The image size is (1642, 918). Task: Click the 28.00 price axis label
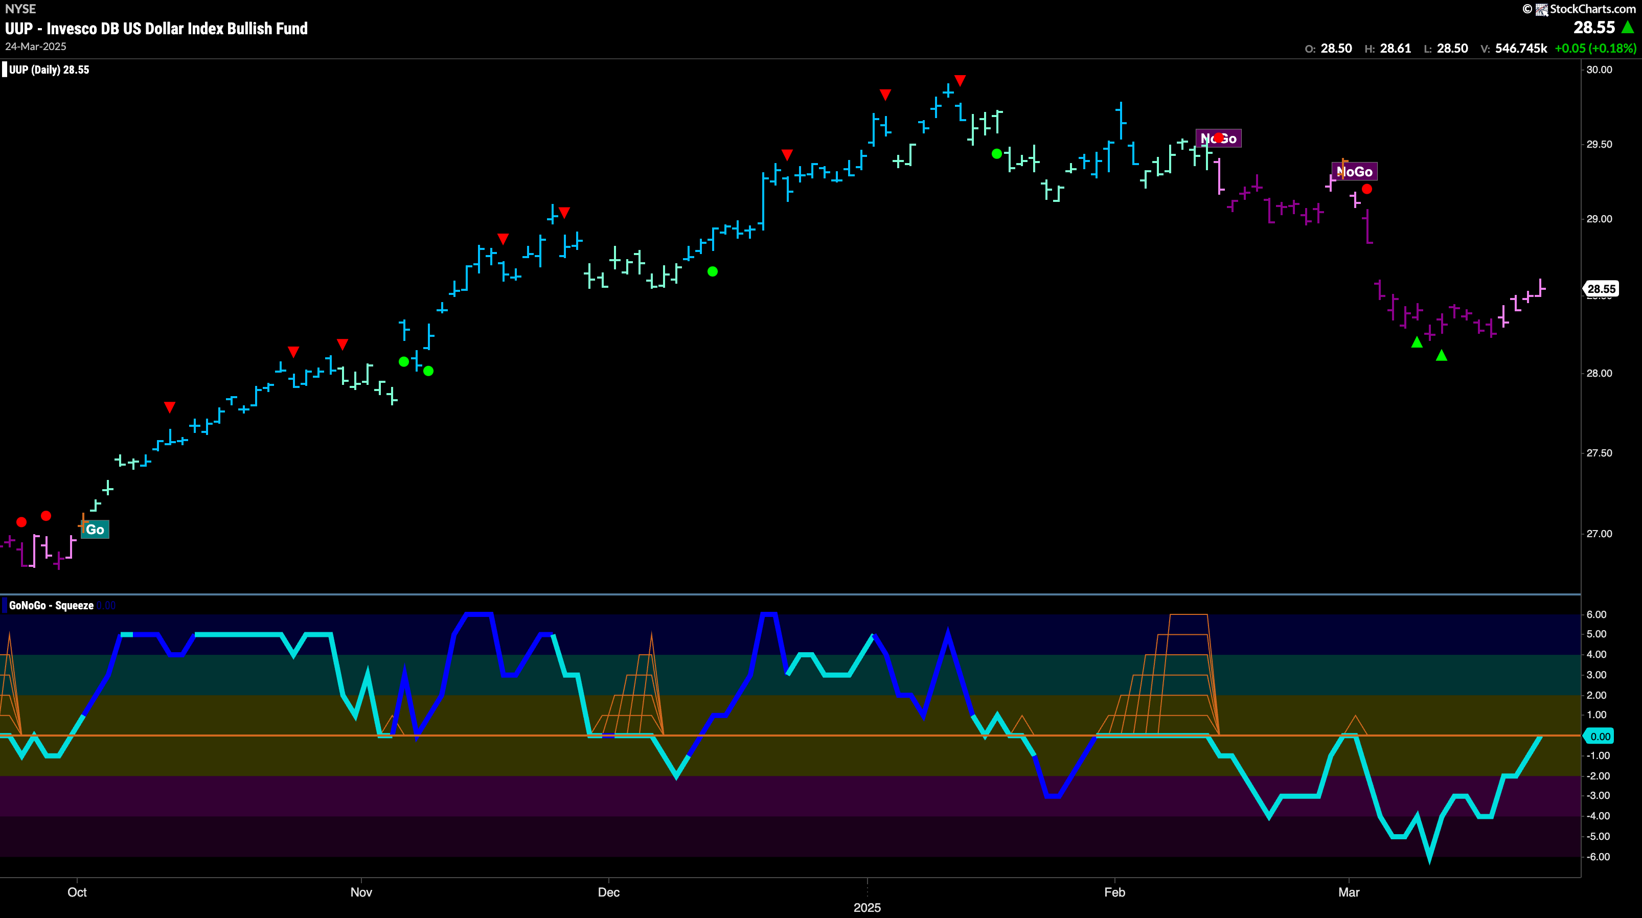click(x=1599, y=373)
